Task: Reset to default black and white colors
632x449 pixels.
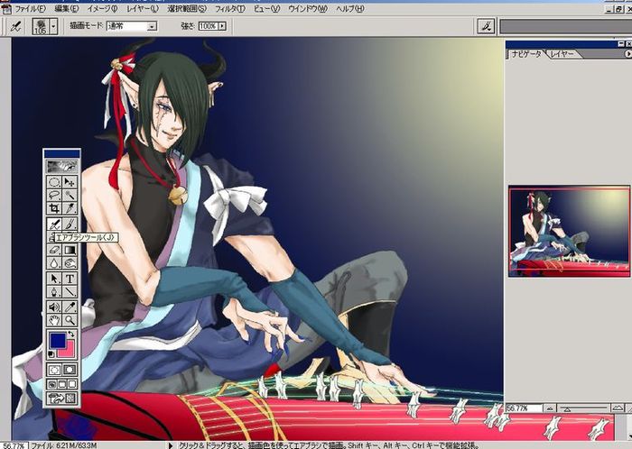Action: pos(51,354)
